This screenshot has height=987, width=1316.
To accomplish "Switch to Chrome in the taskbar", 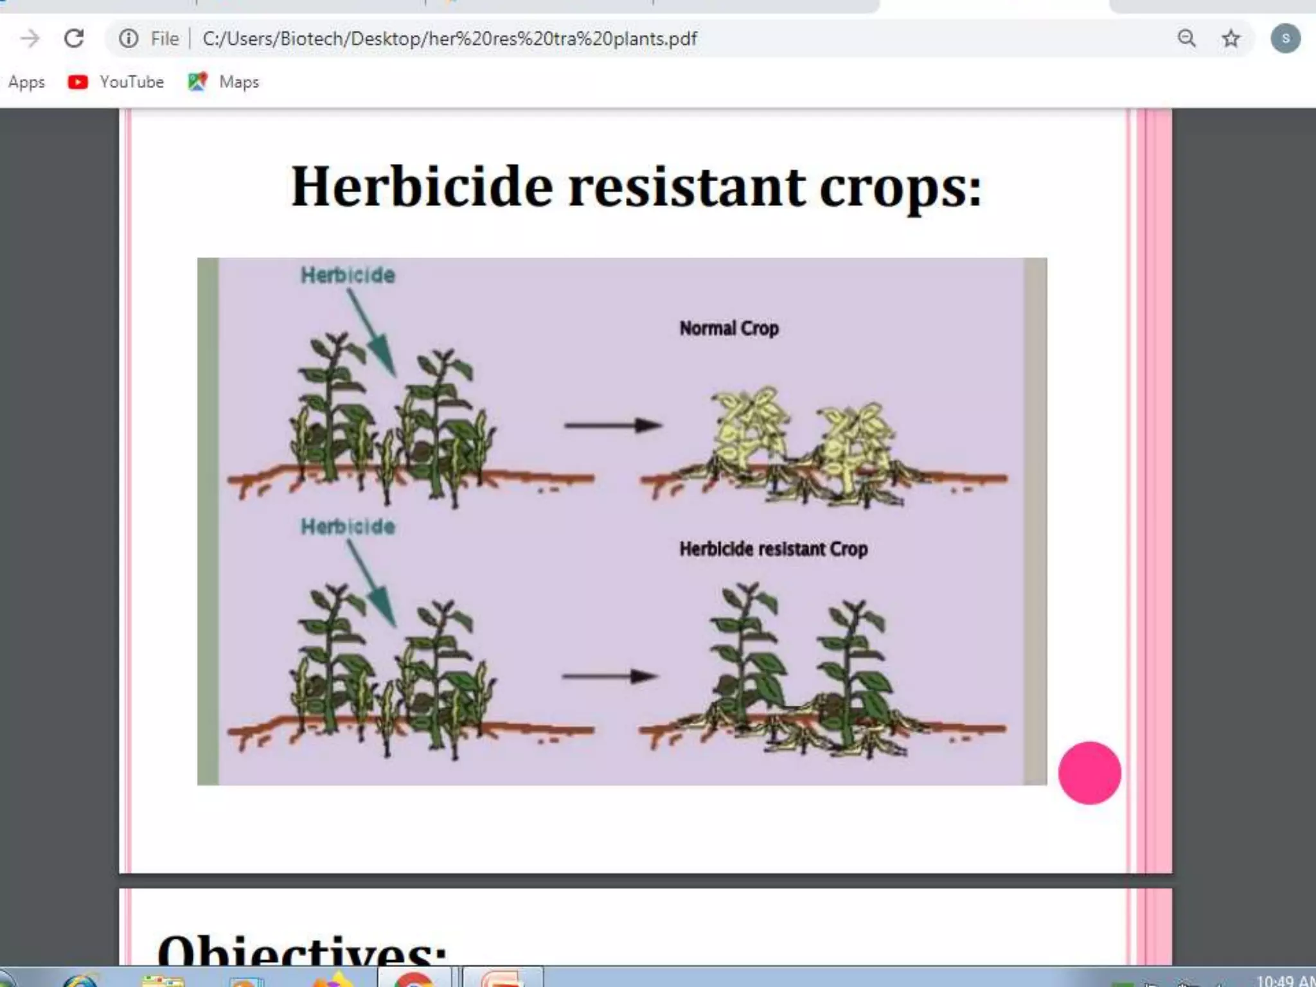I will click(x=414, y=980).
